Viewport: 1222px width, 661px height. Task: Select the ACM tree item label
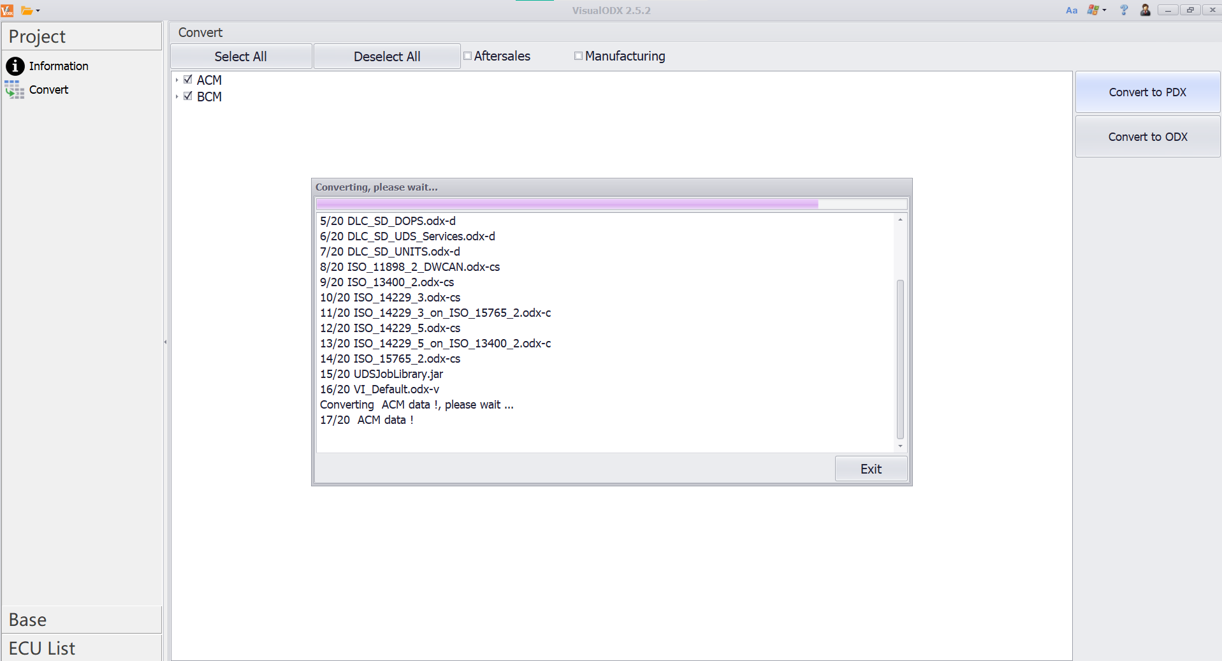(209, 80)
